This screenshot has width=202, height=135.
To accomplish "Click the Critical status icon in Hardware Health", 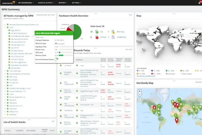I will [97, 37].
